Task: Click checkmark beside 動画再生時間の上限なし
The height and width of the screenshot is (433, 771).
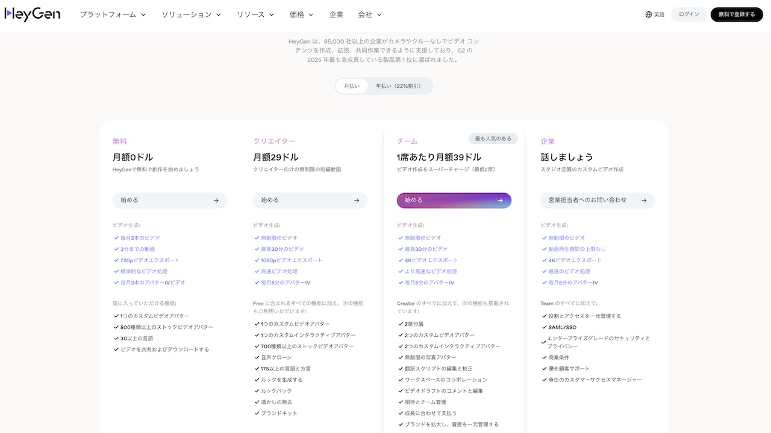Action: 544,249
